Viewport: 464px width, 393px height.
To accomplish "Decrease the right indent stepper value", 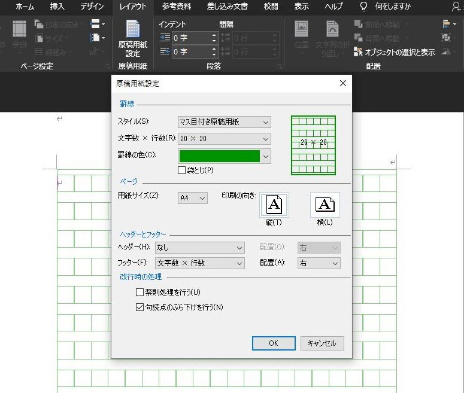I will coord(214,54).
